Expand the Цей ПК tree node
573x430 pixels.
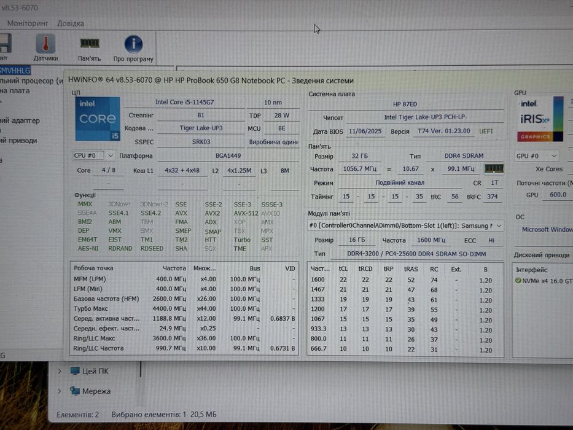(60, 371)
